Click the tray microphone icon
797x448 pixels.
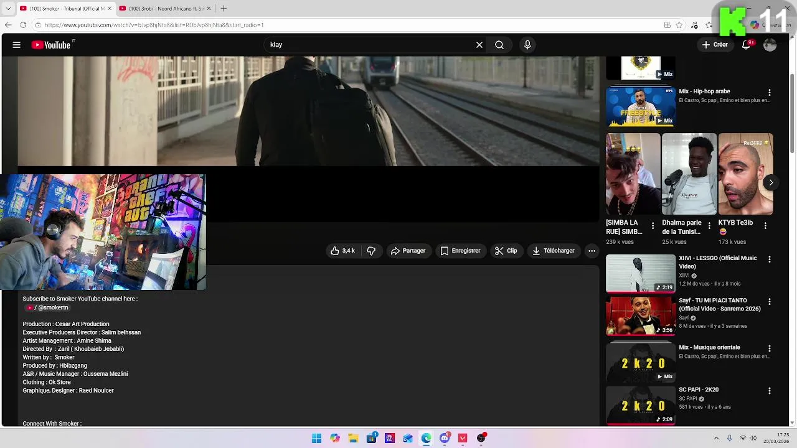click(x=730, y=438)
